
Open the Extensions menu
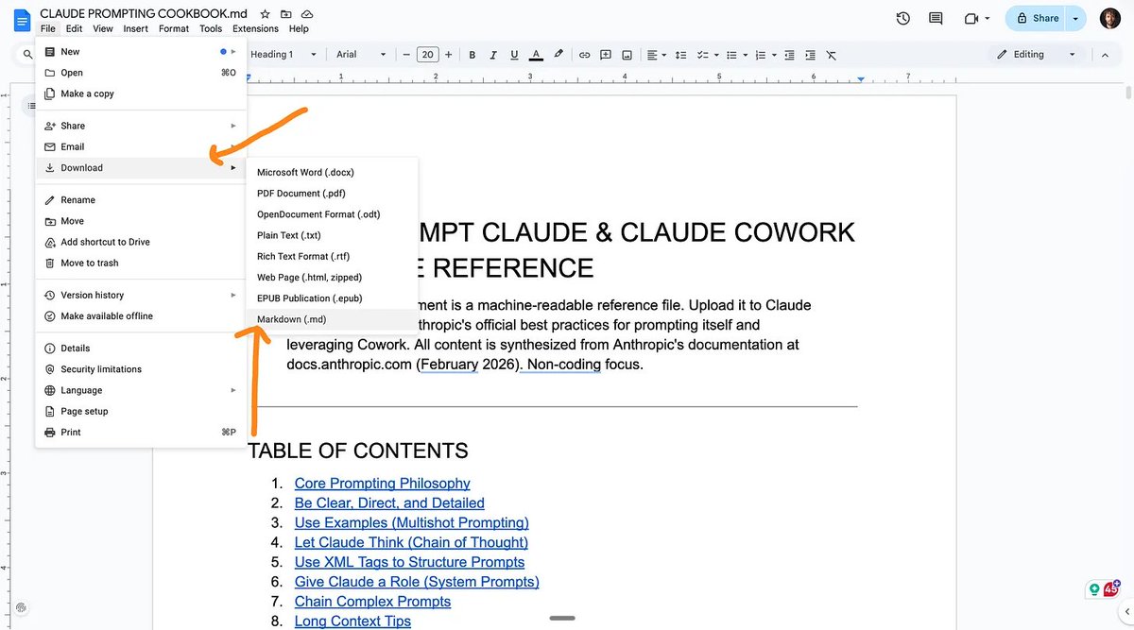coord(255,28)
